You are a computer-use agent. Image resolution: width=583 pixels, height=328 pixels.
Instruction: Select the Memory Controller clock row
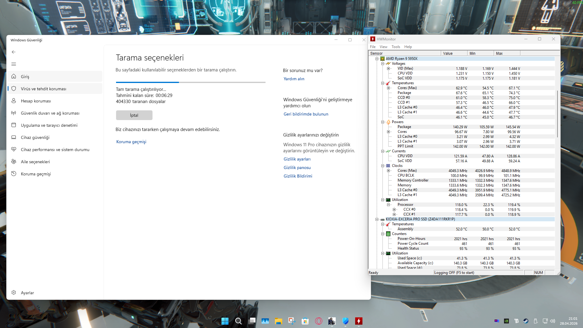pyautogui.click(x=462, y=180)
